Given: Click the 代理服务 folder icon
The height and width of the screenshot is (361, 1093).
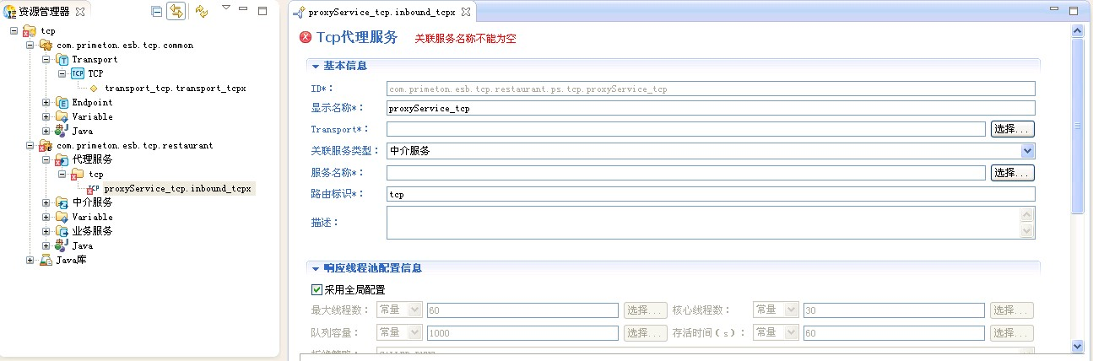Looking at the screenshot, I should [x=62, y=159].
